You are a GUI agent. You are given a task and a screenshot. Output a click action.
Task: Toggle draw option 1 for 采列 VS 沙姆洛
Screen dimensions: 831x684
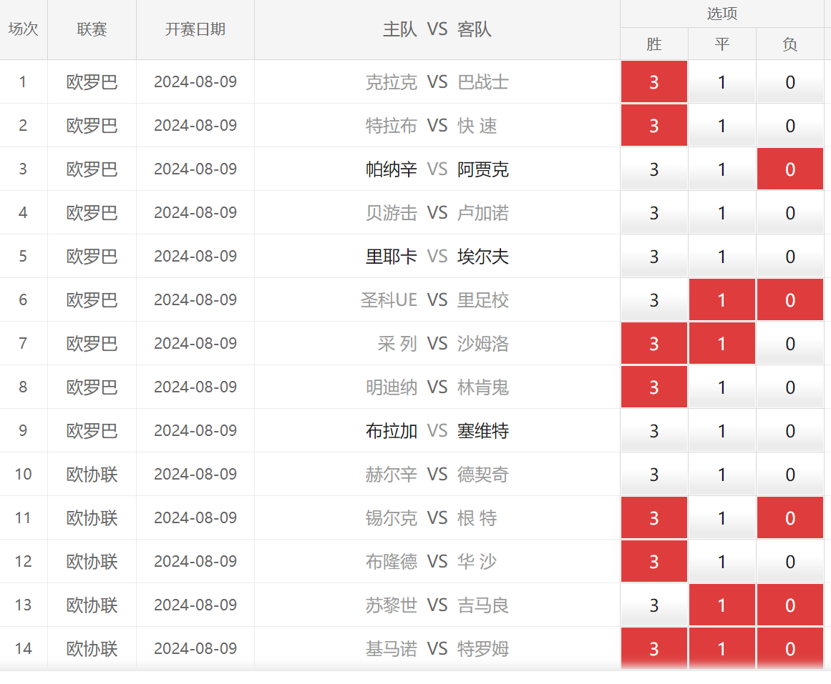[x=721, y=343]
